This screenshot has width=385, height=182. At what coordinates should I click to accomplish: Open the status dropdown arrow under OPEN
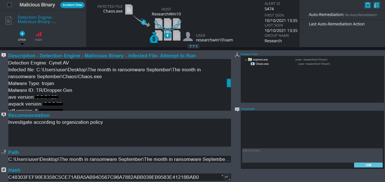point(22,44)
